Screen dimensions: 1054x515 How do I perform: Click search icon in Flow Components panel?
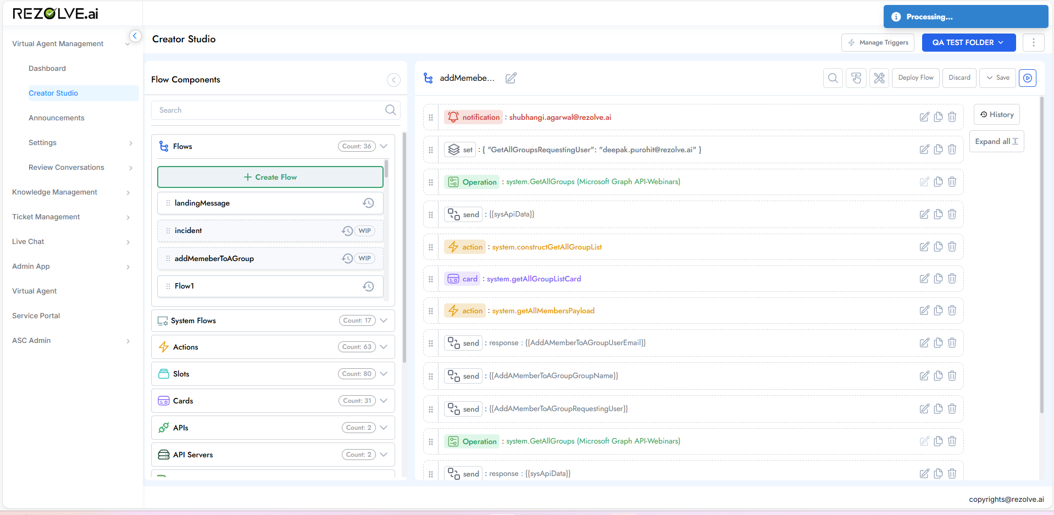click(x=390, y=110)
